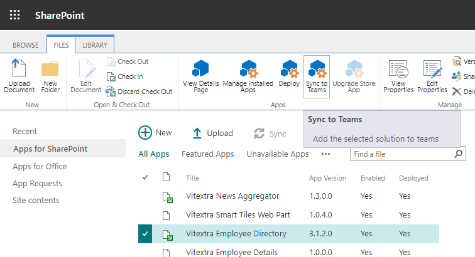
Task: Sort by the Enabled column header
Action: (x=373, y=178)
